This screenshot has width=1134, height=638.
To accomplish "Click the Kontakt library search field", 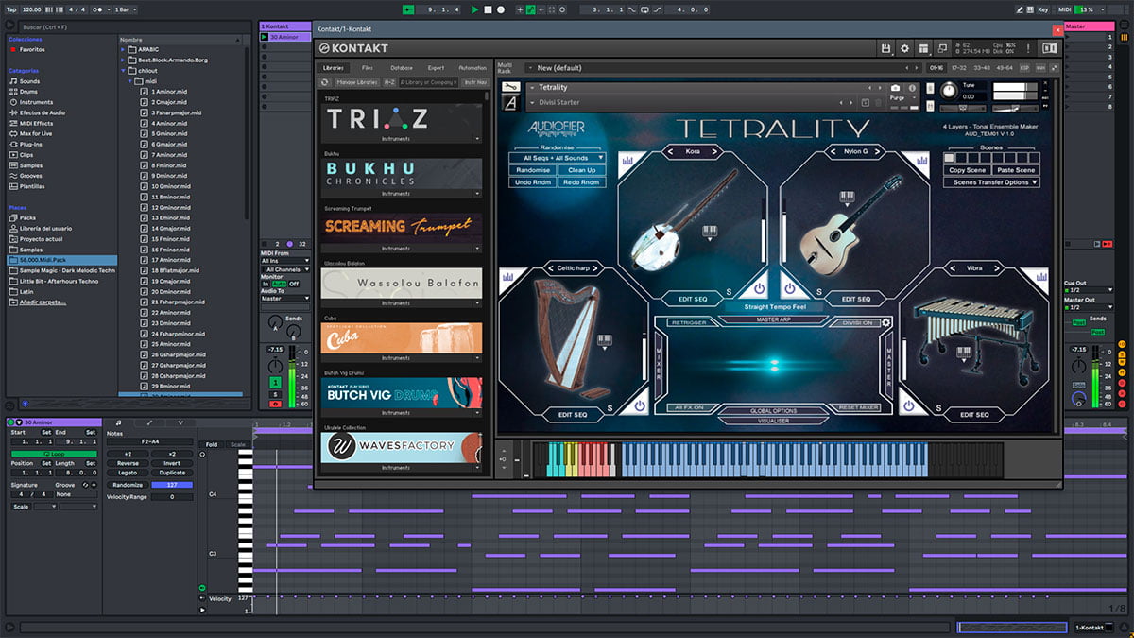I will pyautogui.click(x=428, y=82).
